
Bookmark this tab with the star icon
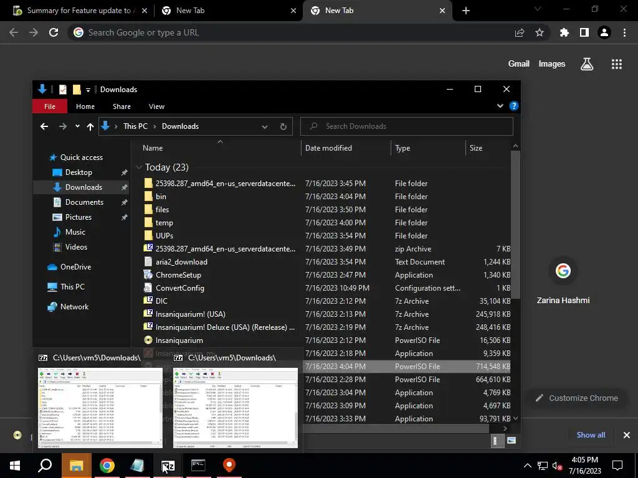point(539,32)
